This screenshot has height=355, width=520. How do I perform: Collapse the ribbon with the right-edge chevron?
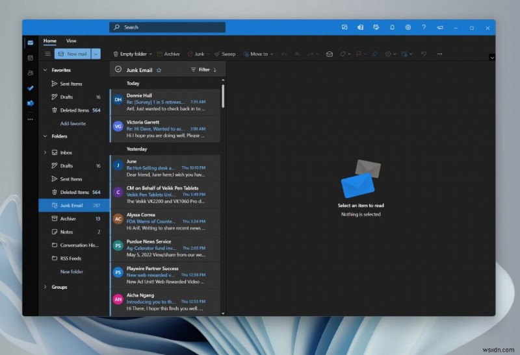tap(492, 58)
